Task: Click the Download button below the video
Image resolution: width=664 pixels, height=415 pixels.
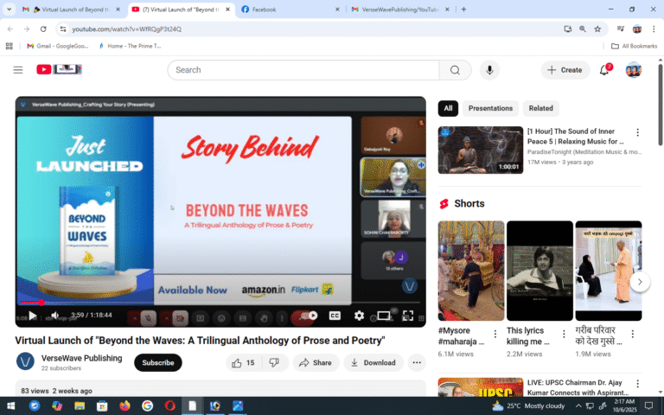Action: [373, 363]
